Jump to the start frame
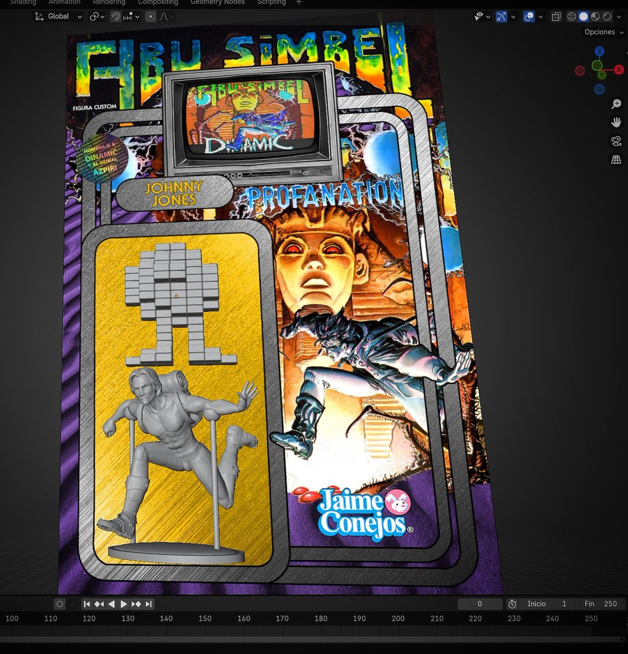Viewport: 628px width, 654px height. pyautogui.click(x=87, y=604)
